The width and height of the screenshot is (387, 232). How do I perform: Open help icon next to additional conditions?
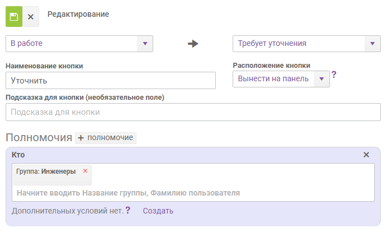(128, 210)
